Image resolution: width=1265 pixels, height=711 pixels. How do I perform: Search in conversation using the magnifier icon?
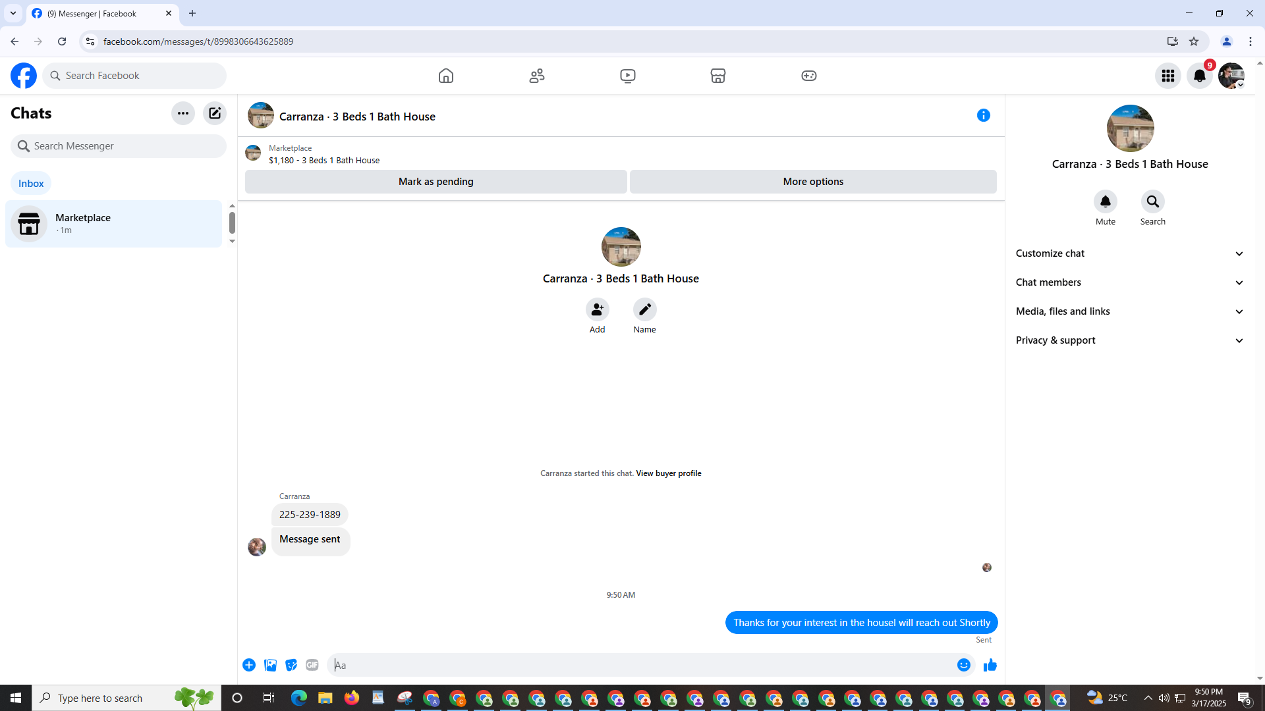pos(1153,201)
